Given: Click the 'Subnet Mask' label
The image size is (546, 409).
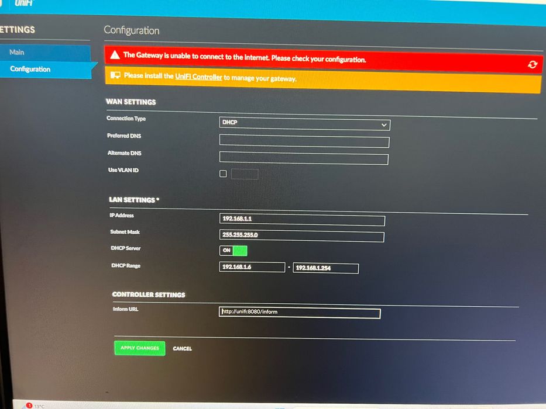Looking at the screenshot, I should [x=125, y=231].
